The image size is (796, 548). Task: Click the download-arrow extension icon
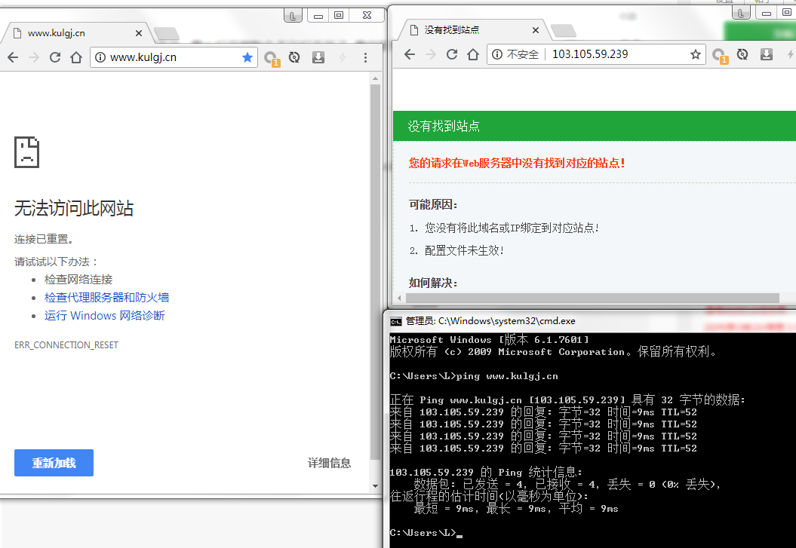(318, 57)
